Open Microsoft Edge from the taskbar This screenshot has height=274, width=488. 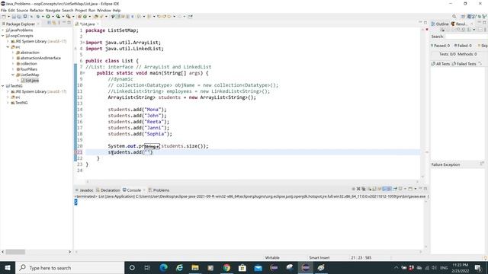[x=163, y=267]
